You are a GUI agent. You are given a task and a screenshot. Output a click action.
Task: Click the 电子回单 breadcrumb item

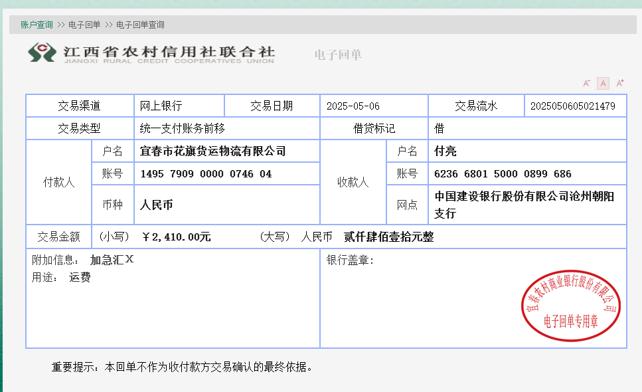[84, 25]
